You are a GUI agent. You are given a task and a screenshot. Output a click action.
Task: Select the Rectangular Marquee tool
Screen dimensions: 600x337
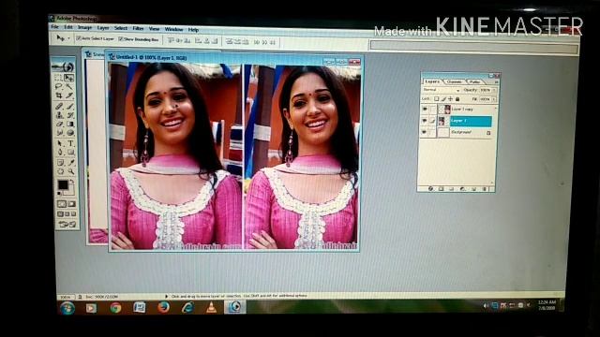tap(58, 78)
